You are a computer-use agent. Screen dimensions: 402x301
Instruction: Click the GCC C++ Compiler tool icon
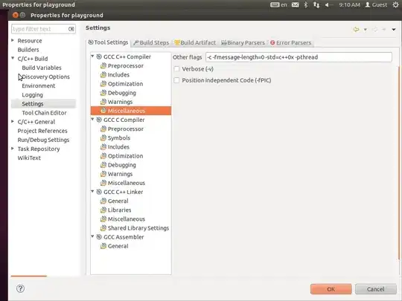pos(99,56)
